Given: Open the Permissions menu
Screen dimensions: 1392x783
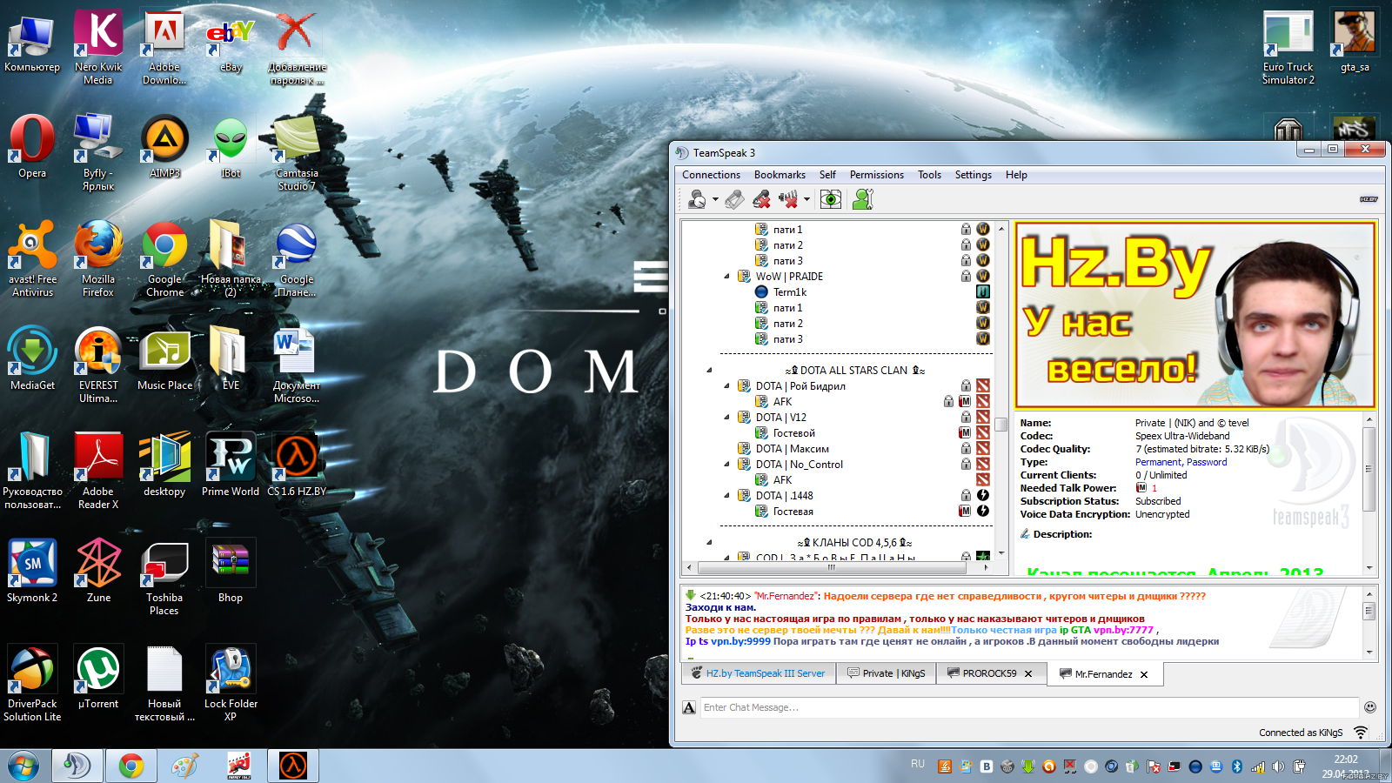Looking at the screenshot, I should click(876, 175).
